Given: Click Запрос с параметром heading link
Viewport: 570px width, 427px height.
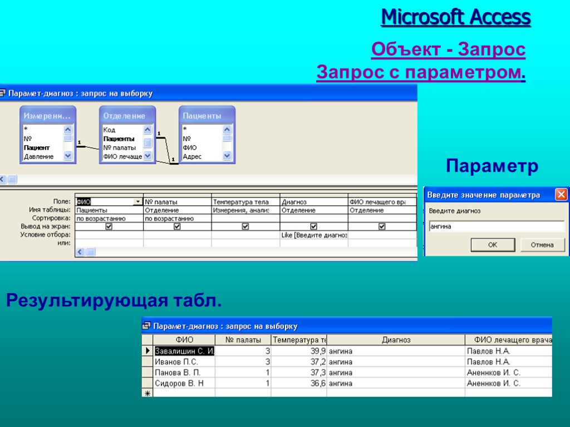Looking at the screenshot, I should (421, 72).
